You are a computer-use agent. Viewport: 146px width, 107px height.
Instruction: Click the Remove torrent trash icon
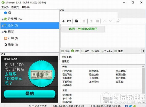click(84, 21)
